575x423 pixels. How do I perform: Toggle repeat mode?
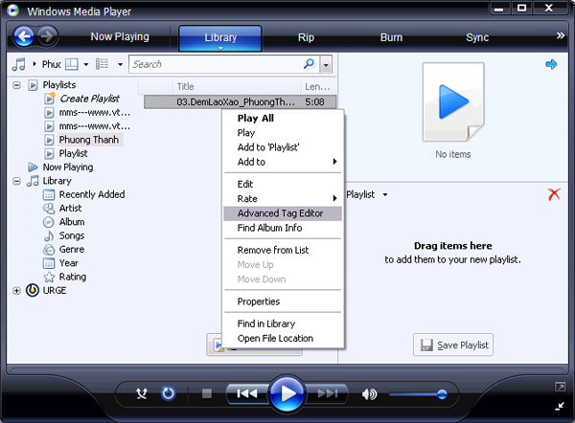click(x=169, y=394)
